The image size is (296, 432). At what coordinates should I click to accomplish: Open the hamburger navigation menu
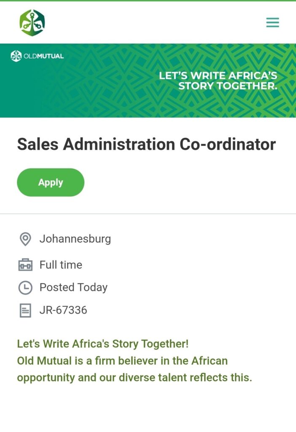click(x=272, y=22)
